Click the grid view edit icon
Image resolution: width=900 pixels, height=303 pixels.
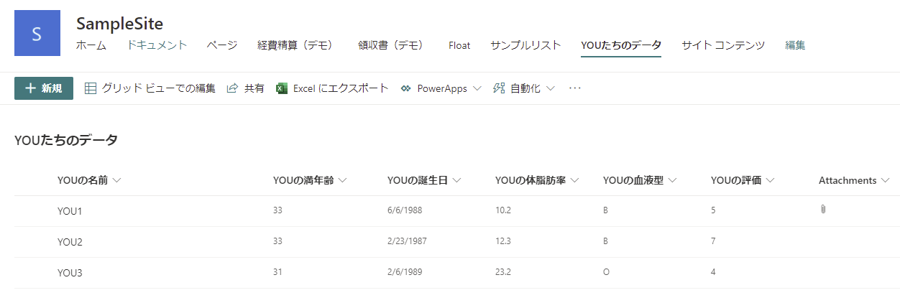pyautogui.click(x=91, y=88)
